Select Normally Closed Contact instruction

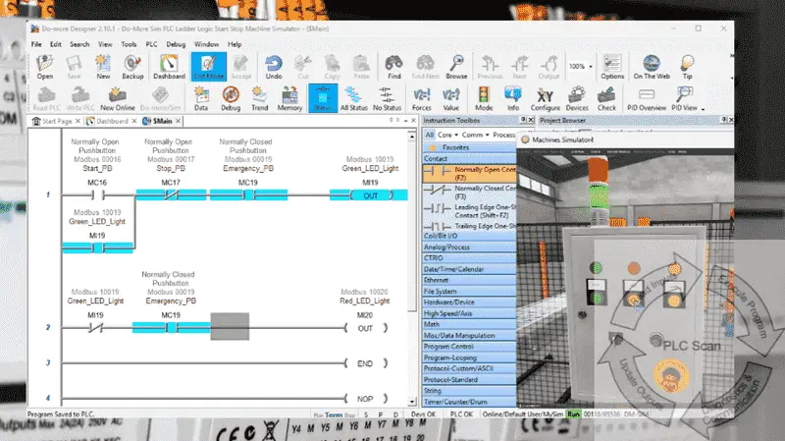click(470, 193)
